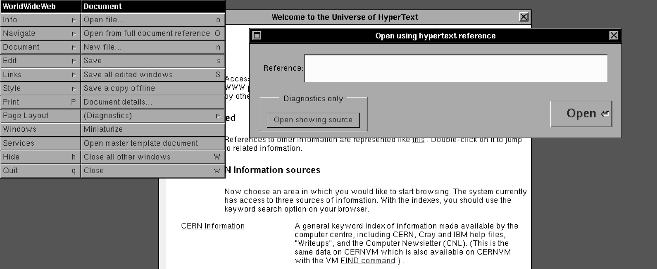
Task: Close the Welcome to the Universe window
Action: 524,17
